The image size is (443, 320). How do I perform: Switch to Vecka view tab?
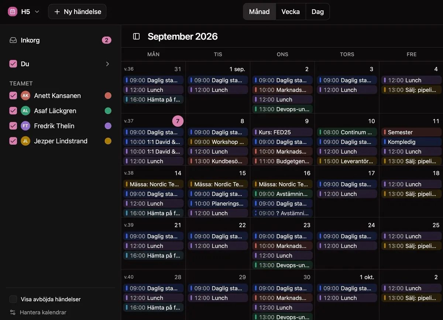[291, 12]
